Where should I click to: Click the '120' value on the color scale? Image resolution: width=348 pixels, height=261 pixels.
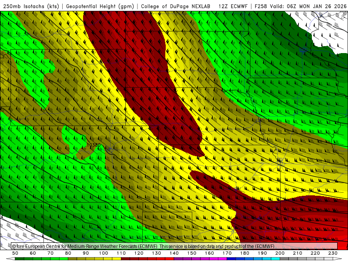coord(139,253)
